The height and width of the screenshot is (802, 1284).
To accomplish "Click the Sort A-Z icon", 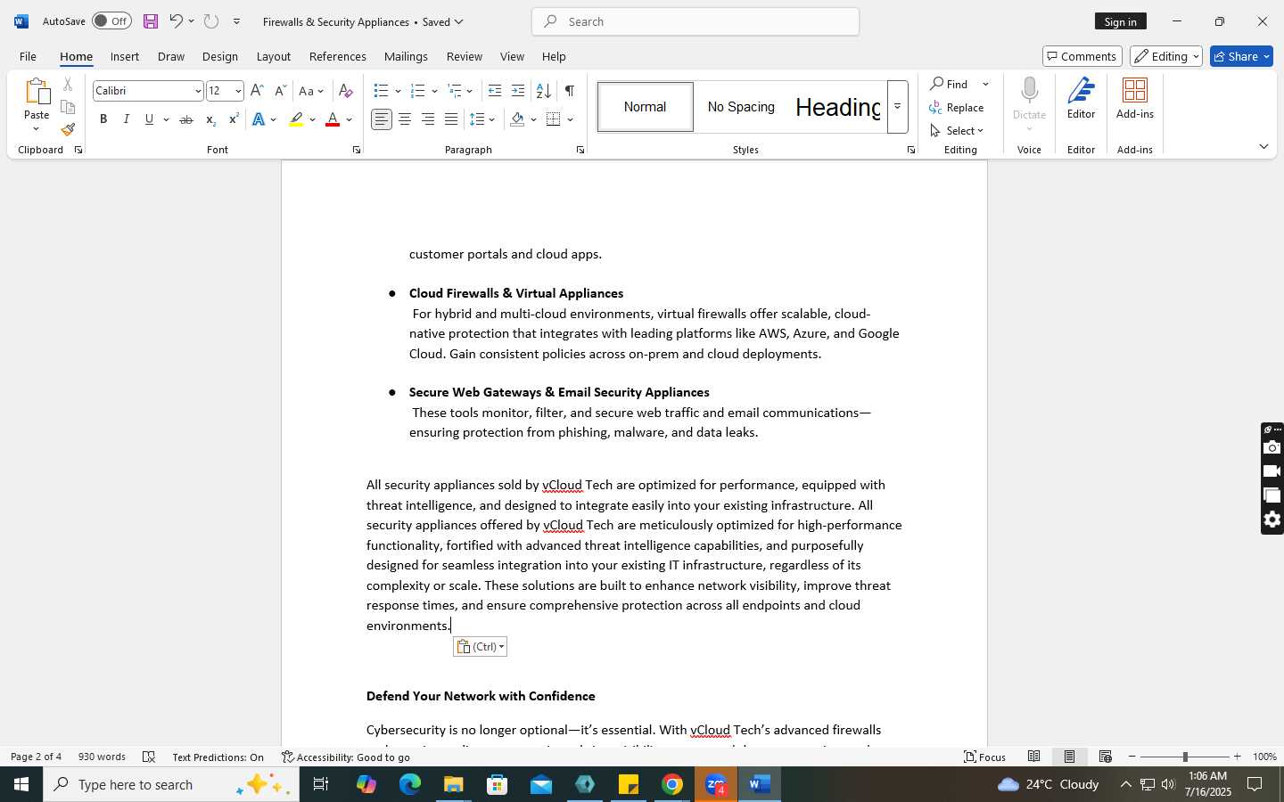I will click(x=543, y=91).
